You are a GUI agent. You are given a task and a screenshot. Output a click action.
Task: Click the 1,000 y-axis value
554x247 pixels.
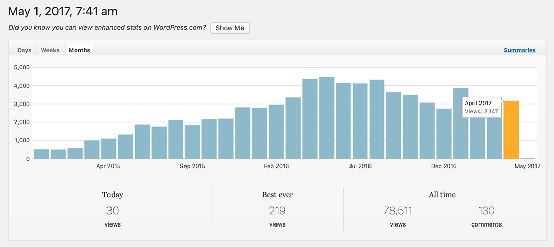click(22, 140)
